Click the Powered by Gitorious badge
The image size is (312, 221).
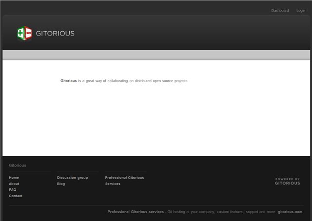287,182
